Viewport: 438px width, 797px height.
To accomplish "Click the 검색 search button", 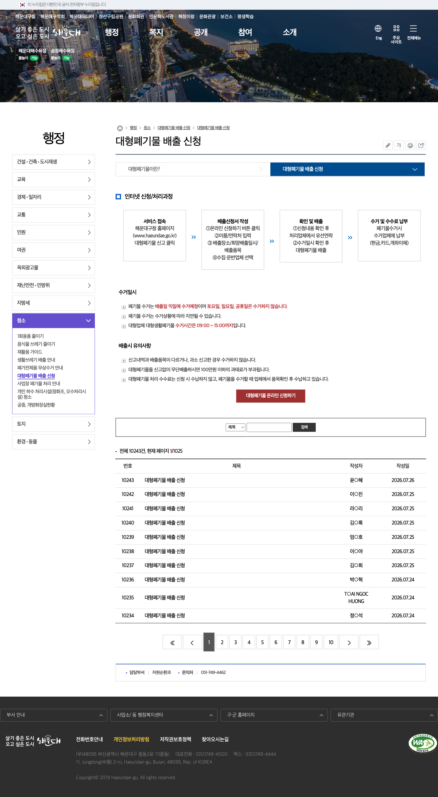I will (x=304, y=427).
